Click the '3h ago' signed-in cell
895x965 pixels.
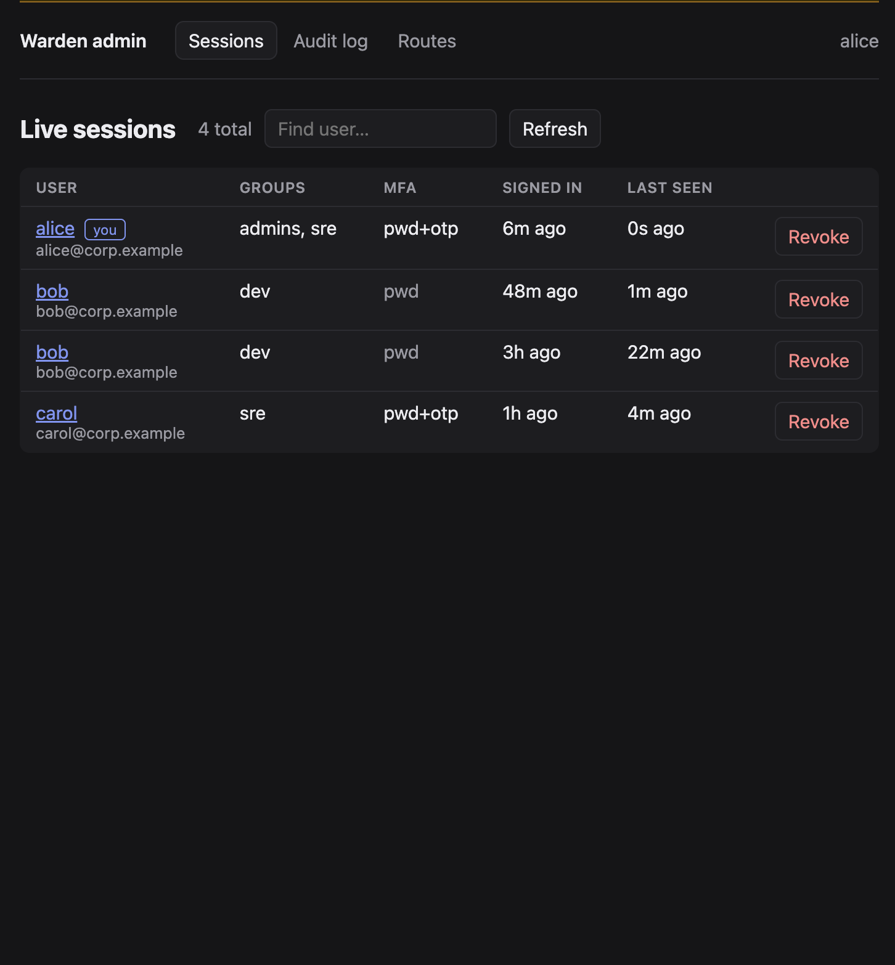pos(531,352)
